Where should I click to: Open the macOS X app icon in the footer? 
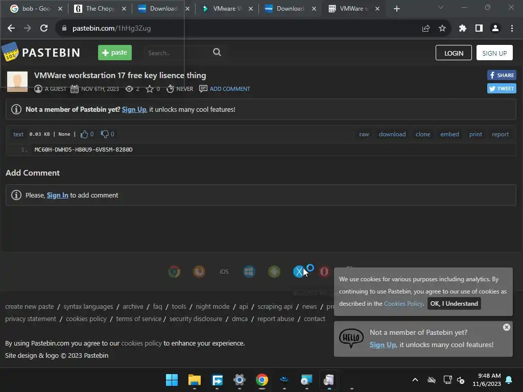coord(299,272)
